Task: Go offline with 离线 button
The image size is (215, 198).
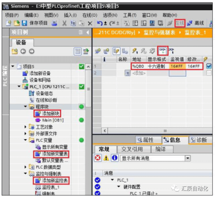Action: [196, 23]
